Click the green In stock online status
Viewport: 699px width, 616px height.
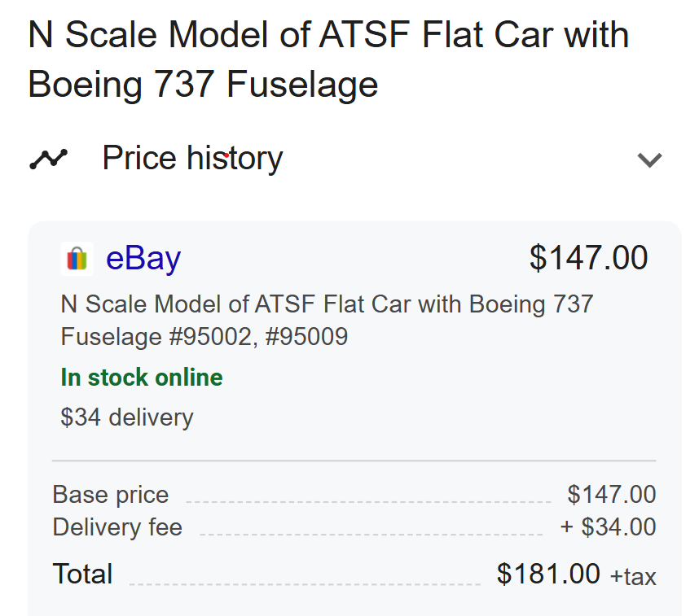[142, 378]
